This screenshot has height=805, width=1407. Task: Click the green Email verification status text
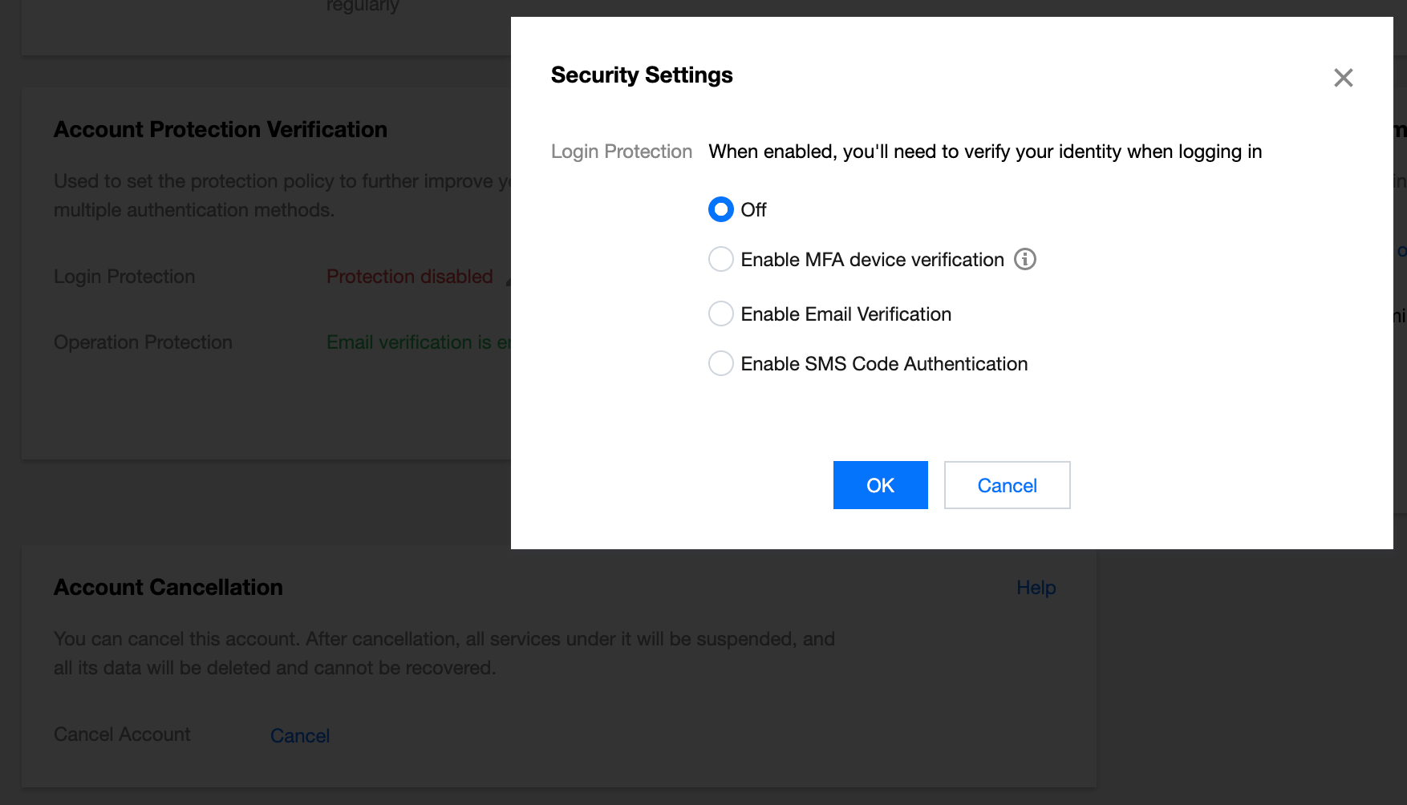417,342
